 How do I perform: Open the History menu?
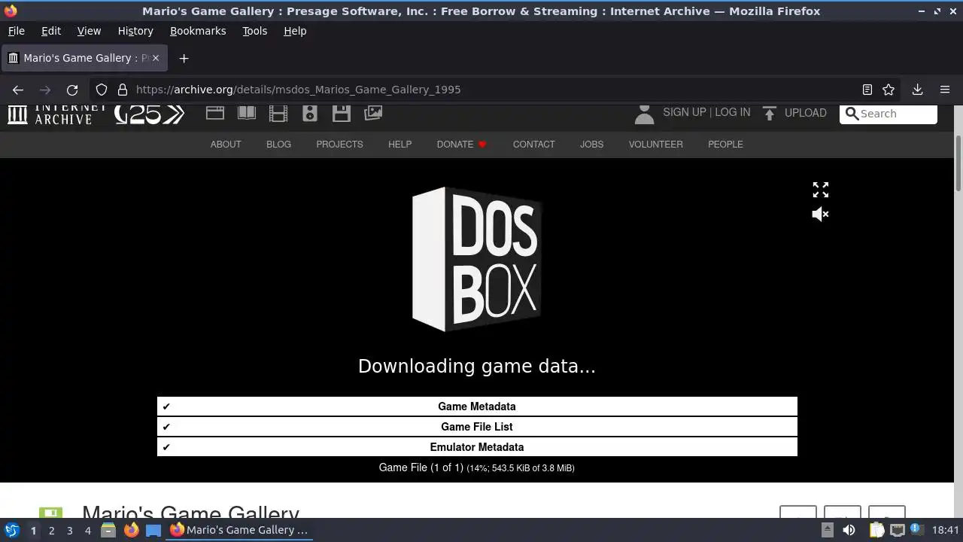135,31
